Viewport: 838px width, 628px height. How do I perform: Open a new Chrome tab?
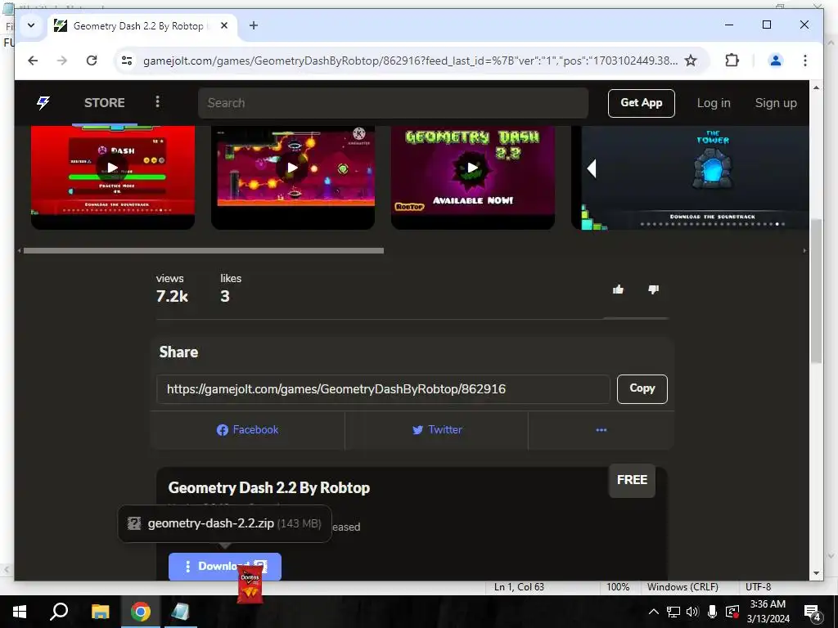254,25
